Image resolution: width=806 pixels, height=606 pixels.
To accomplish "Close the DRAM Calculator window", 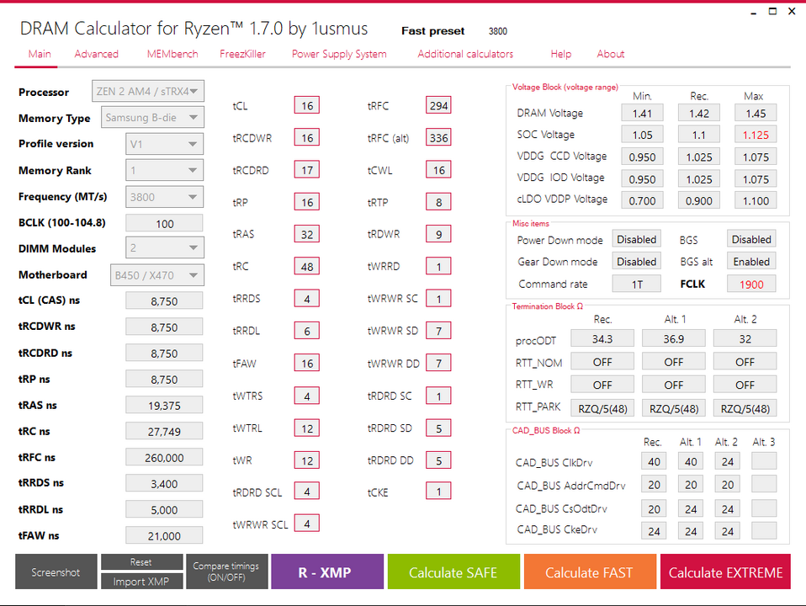I will point(792,11).
